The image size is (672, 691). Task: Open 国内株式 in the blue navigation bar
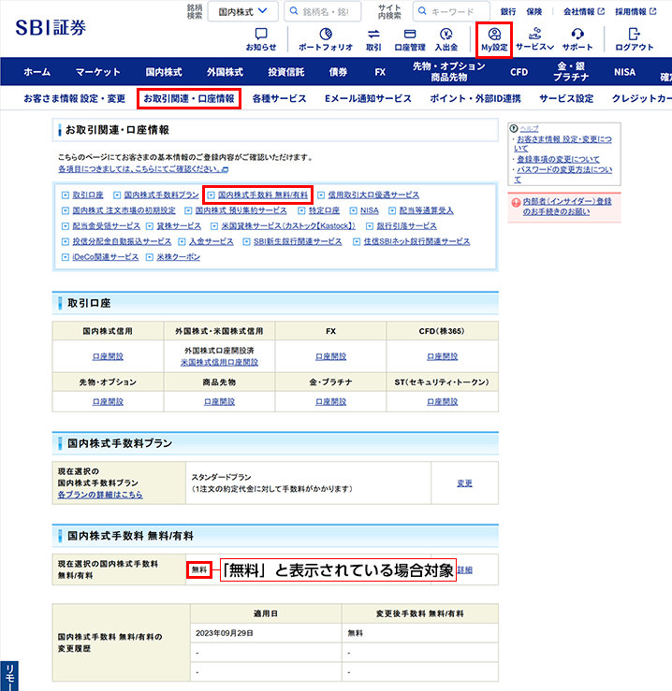click(164, 72)
